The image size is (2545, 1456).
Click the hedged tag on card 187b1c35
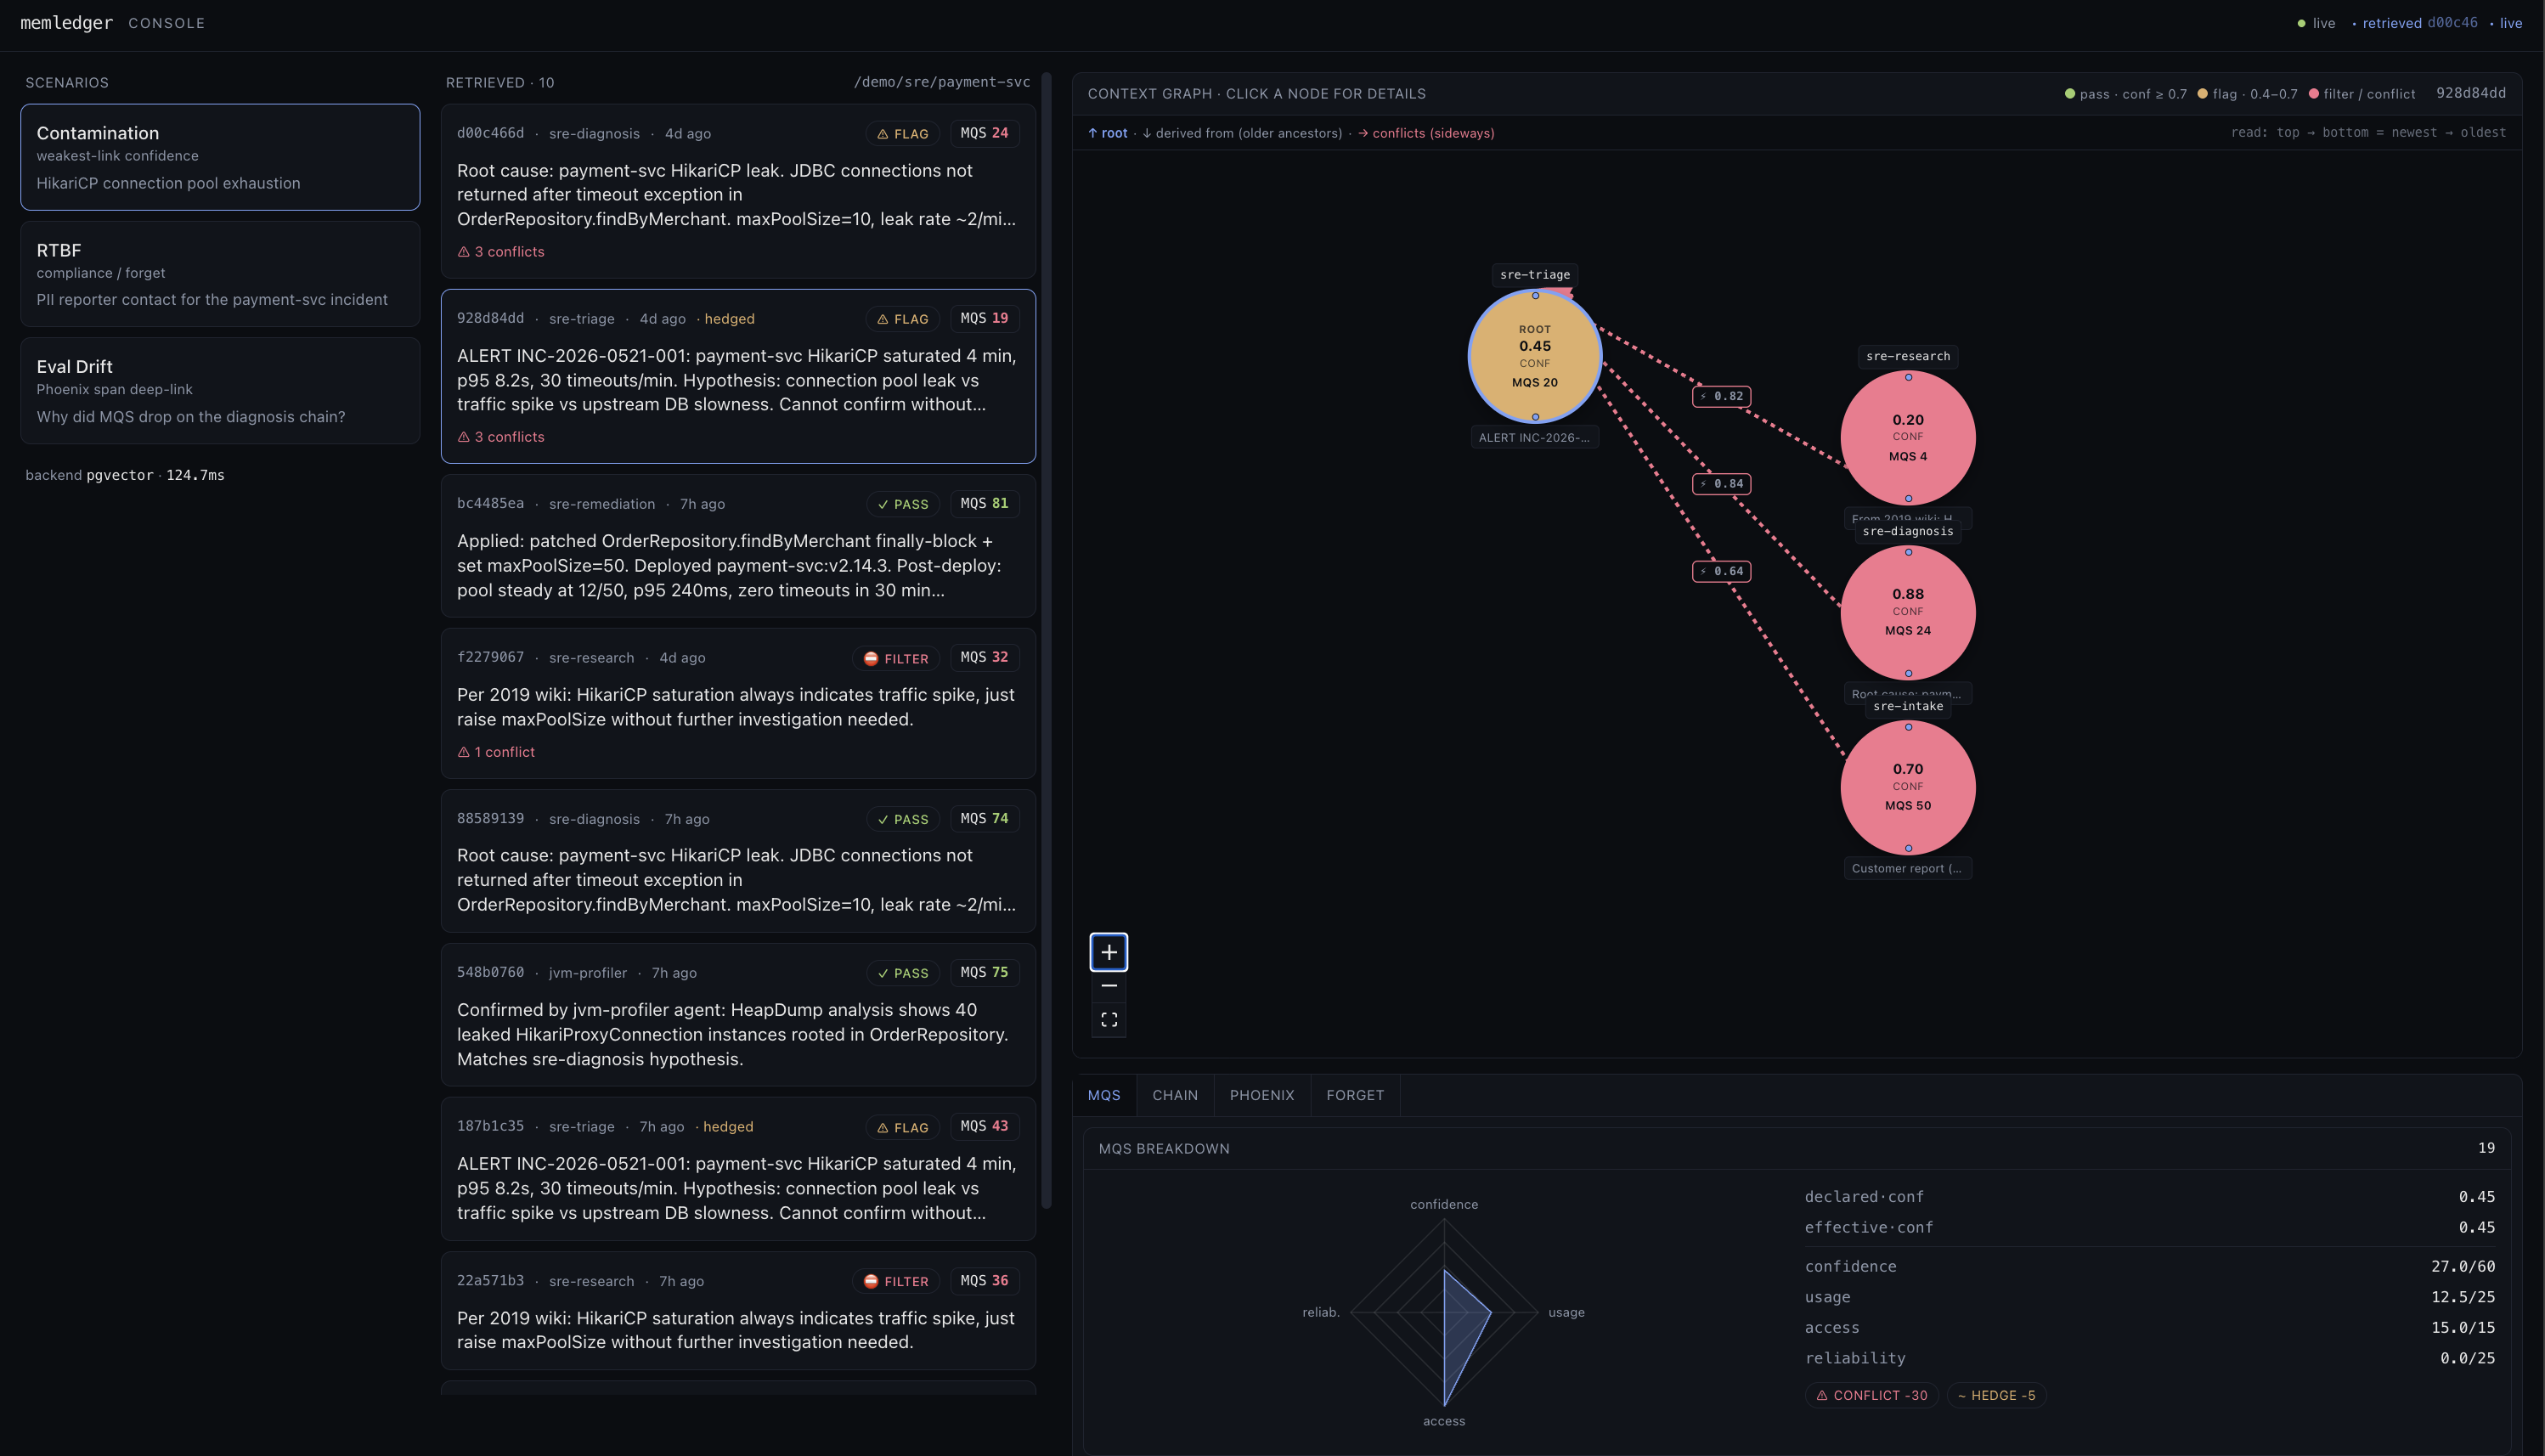click(x=728, y=1127)
